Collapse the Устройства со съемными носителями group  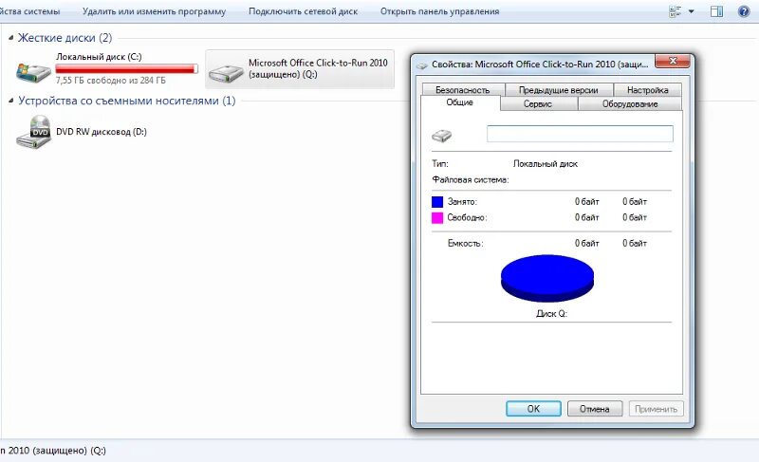tap(10, 101)
